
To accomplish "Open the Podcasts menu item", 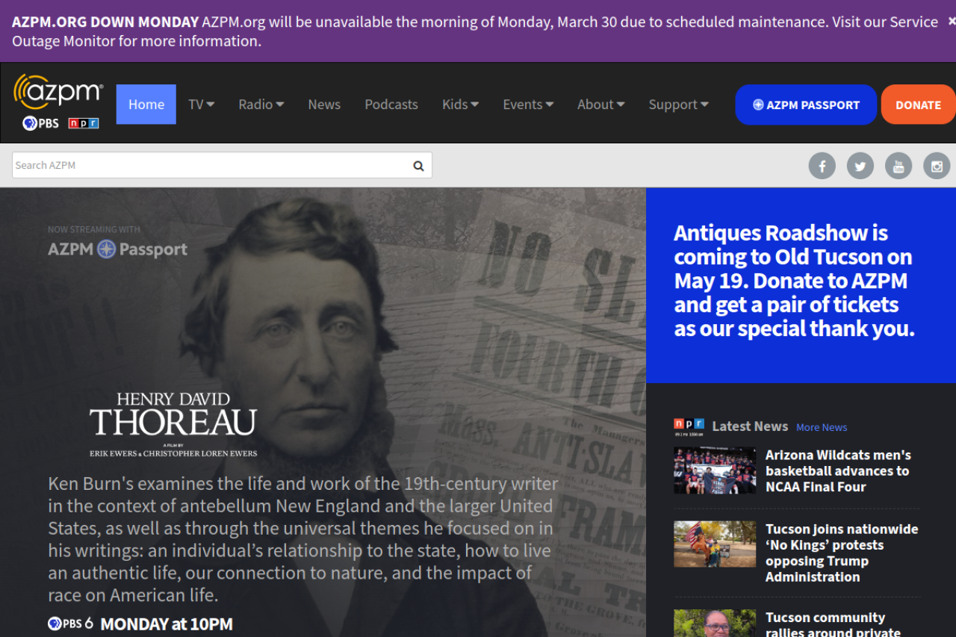I will coord(391,105).
